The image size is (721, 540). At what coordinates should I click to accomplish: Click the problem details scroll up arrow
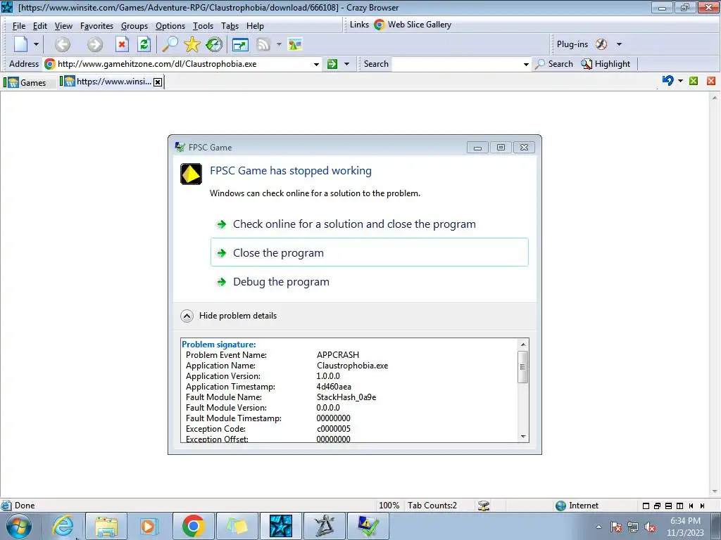tap(523, 345)
